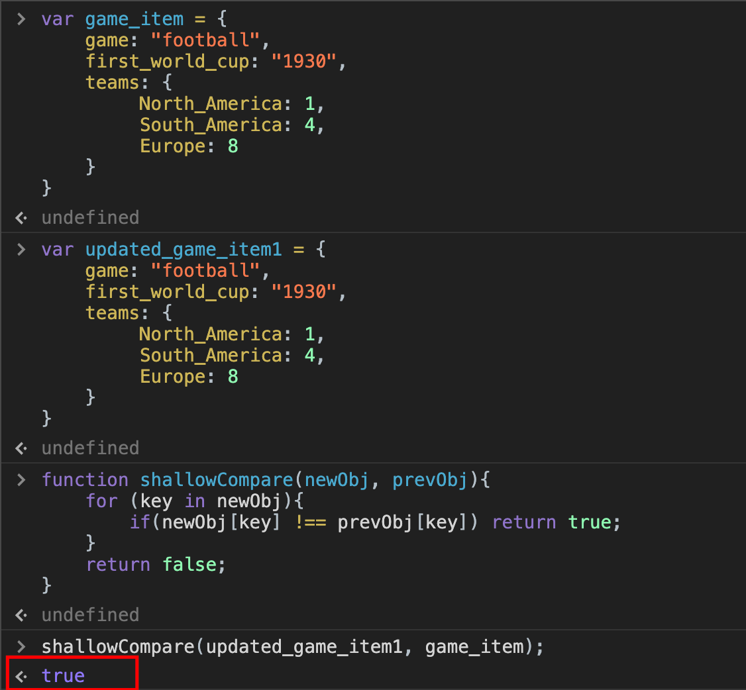Click the "football" string value in game_item
746x690 pixels.
coord(206,40)
